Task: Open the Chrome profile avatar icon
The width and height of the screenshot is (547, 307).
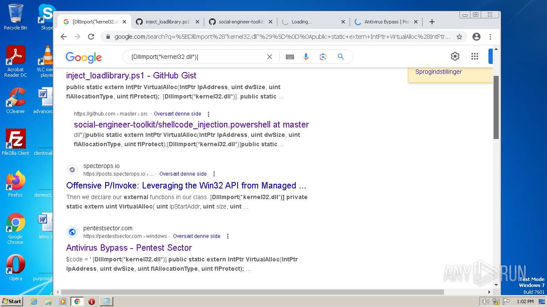Action: point(476,37)
